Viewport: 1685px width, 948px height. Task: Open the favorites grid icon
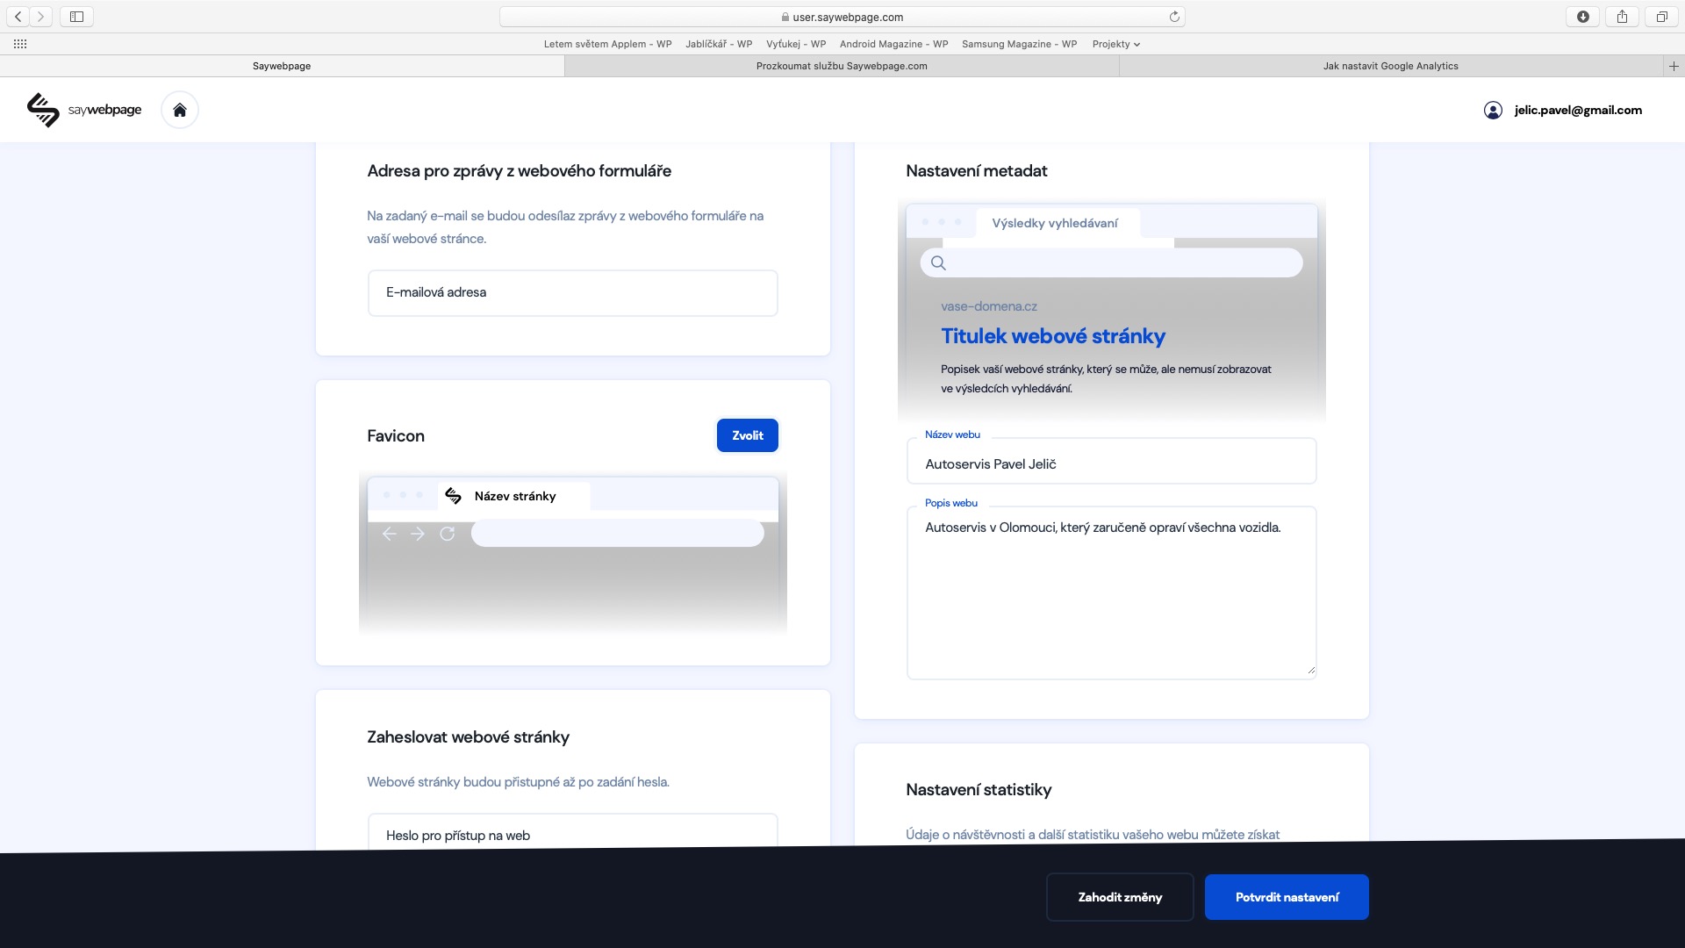(20, 44)
